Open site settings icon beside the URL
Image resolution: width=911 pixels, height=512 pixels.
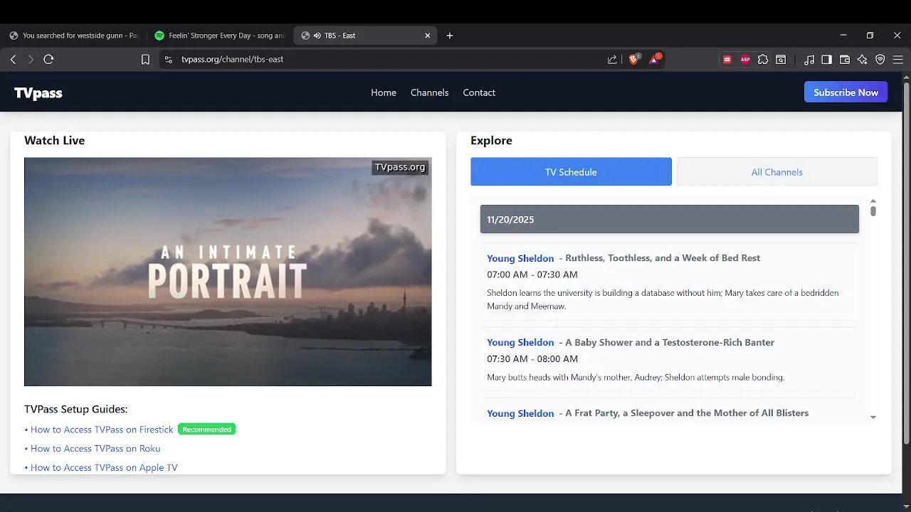coord(168,60)
